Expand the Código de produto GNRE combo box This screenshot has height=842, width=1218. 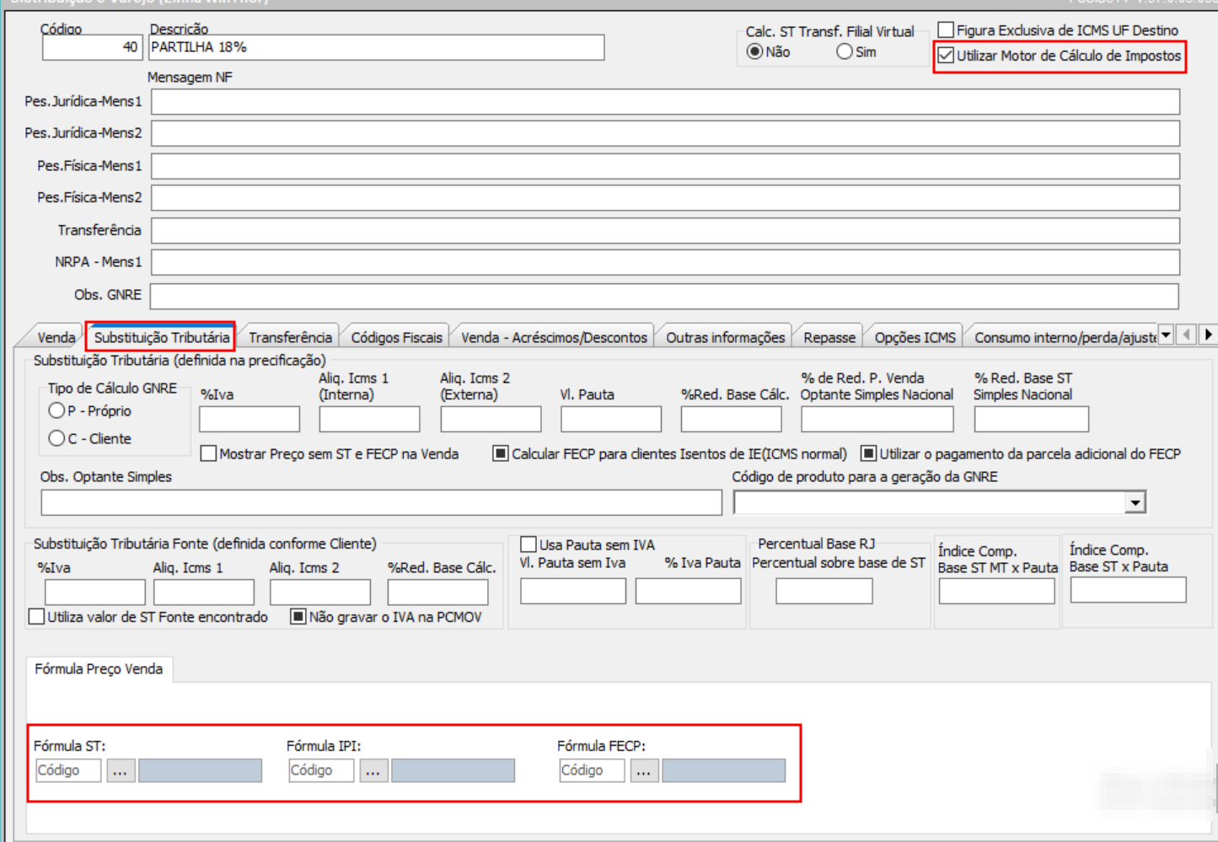pos(1135,503)
